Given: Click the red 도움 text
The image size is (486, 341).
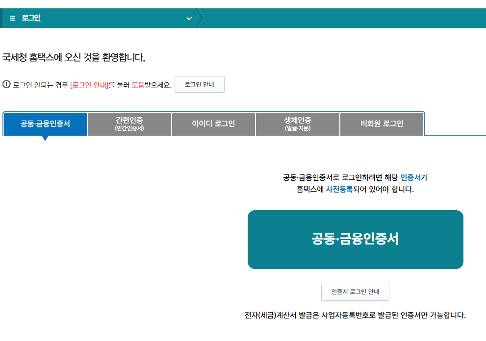Looking at the screenshot, I should [x=138, y=85].
